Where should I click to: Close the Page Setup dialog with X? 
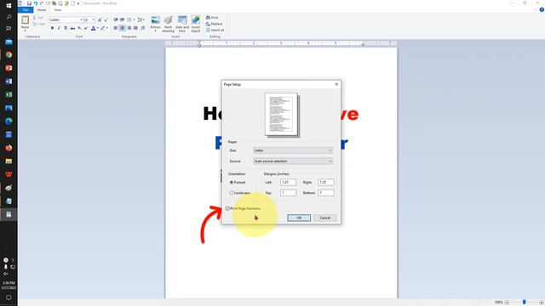(336, 84)
